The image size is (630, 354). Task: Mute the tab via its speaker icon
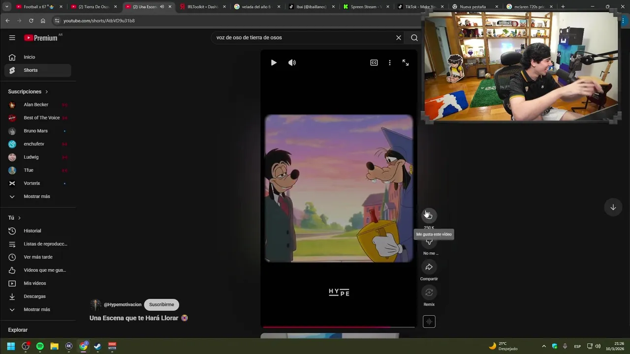point(162,7)
